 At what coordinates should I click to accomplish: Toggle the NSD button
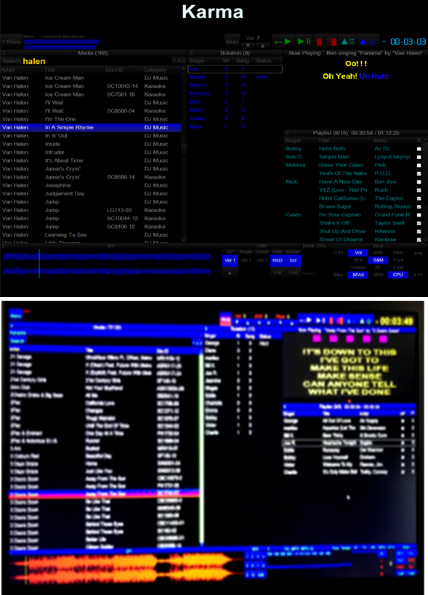pos(278,260)
